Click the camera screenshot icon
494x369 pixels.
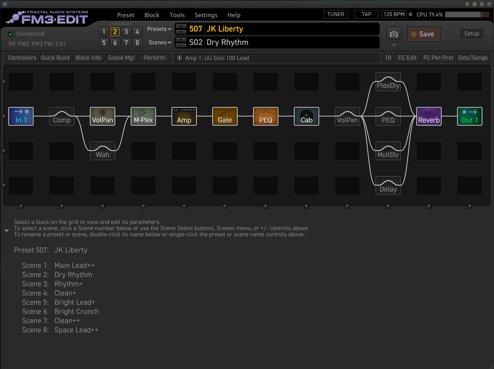coord(394,34)
